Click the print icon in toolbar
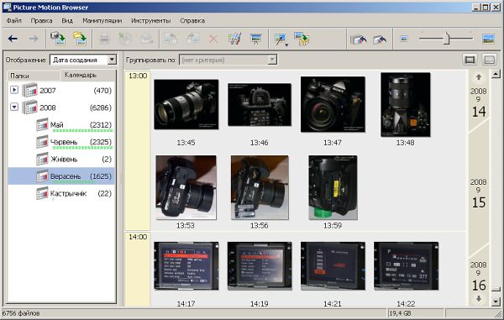504x320 pixels. pyautogui.click(x=104, y=39)
